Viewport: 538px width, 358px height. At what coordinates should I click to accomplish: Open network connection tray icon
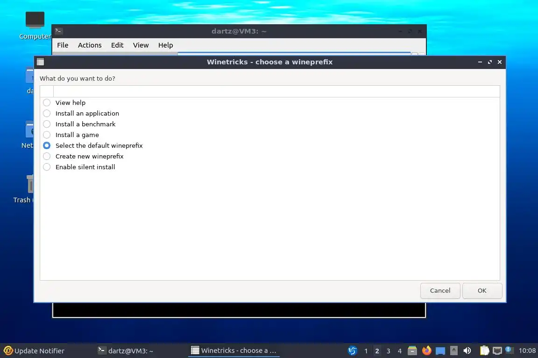pos(497,351)
